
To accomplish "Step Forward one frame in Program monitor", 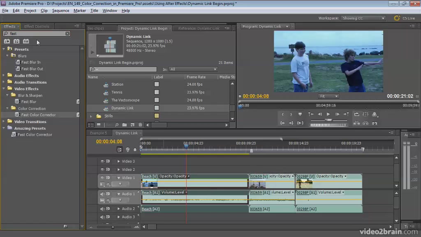I will point(337,114).
